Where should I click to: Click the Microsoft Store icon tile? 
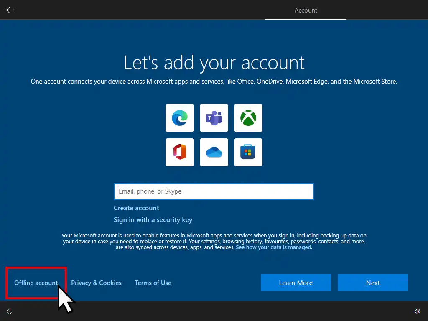click(248, 152)
